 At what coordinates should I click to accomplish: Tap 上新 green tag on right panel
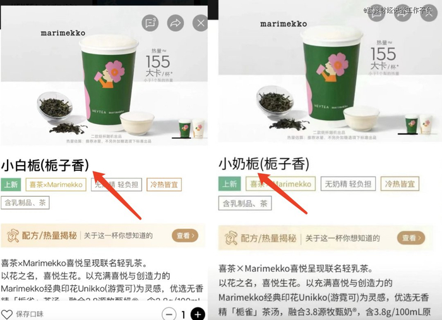(229, 184)
